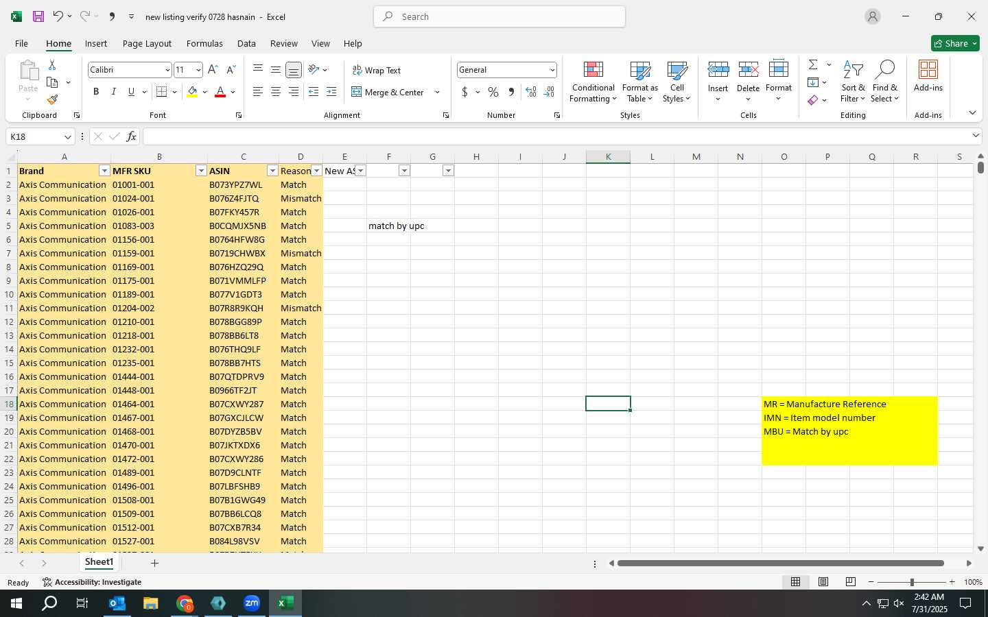Screen dimensions: 988x617
Task: Align text to the left
Action: coord(257,92)
